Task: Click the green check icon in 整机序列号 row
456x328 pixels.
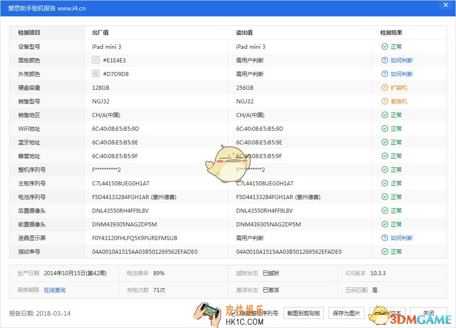Action: 384,169
